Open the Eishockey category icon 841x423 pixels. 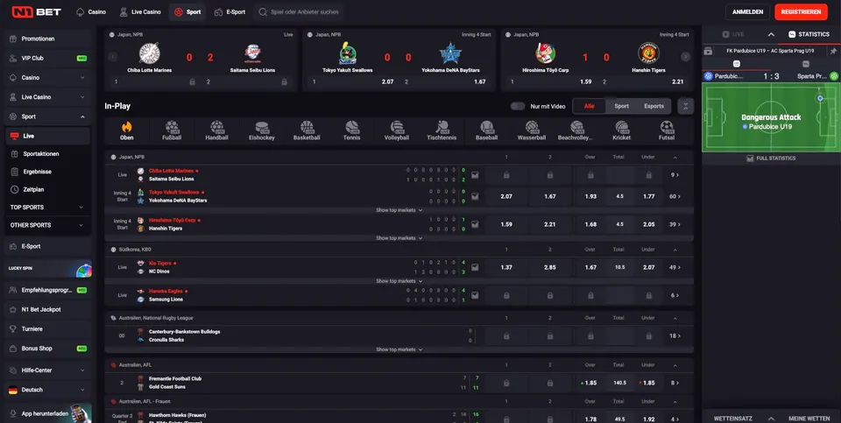pyautogui.click(x=261, y=131)
